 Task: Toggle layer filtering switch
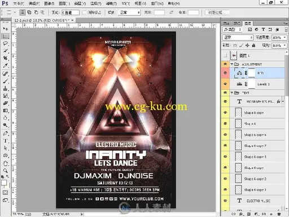pos(286,29)
